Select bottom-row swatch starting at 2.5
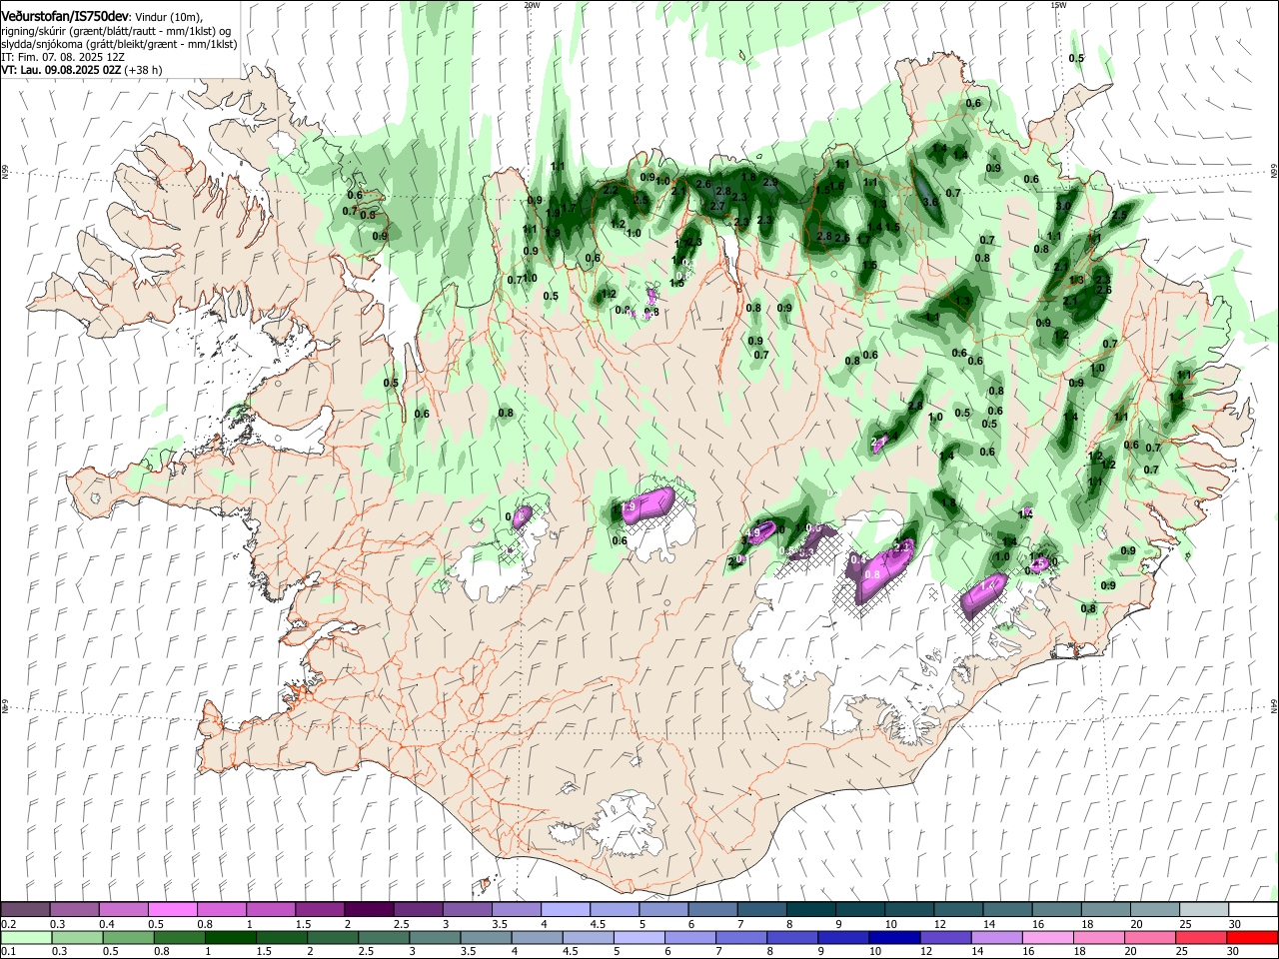 coord(383,937)
